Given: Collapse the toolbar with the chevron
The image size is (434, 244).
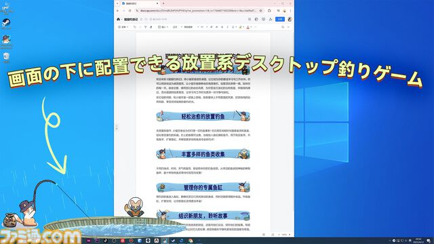Looking at the screenshot, I should pyautogui.click(x=289, y=27).
